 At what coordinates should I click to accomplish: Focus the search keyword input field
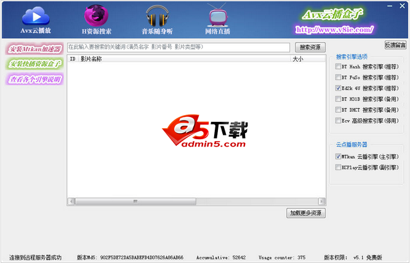point(179,47)
